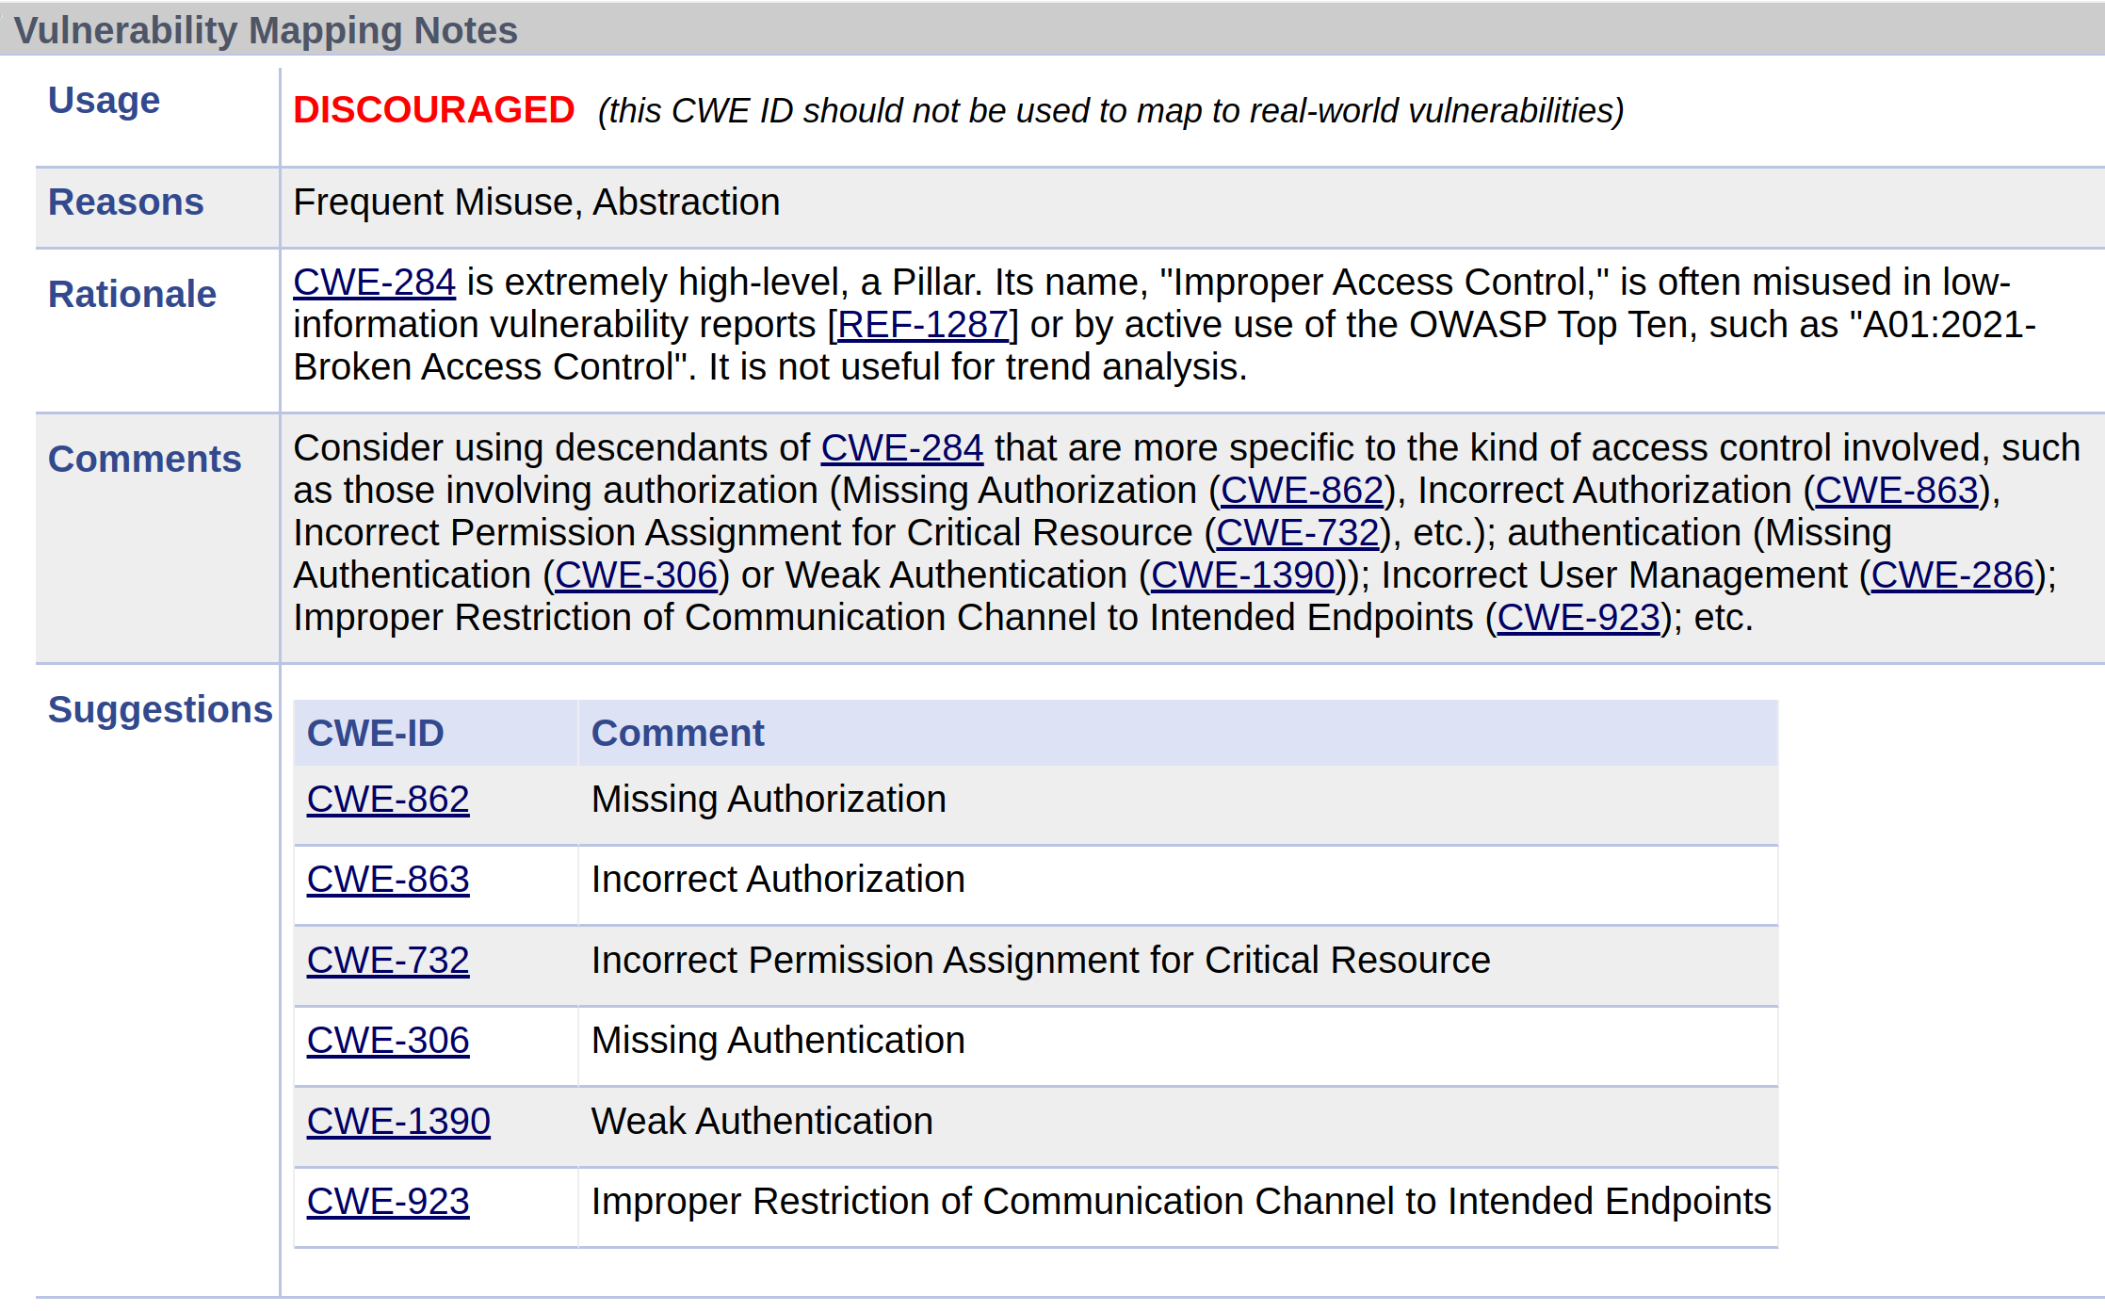Open CWE-923 in Suggestions table

pyautogui.click(x=388, y=1202)
